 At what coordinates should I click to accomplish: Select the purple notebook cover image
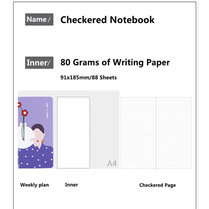pyautogui.click(x=36, y=132)
